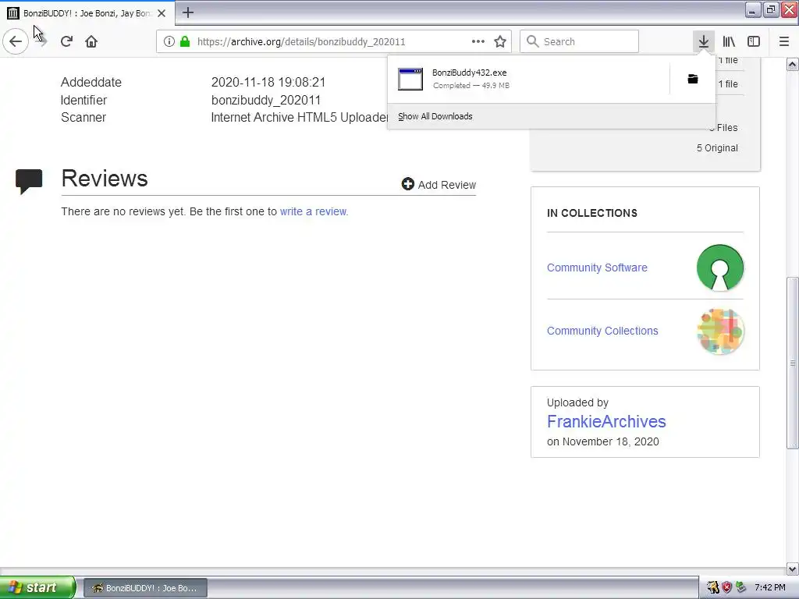Open the page actions three-dot menu
The width and height of the screenshot is (799, 599).
[478, 41]
